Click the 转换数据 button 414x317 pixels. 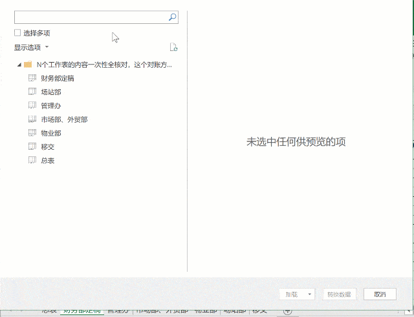[x=339, y=294]
